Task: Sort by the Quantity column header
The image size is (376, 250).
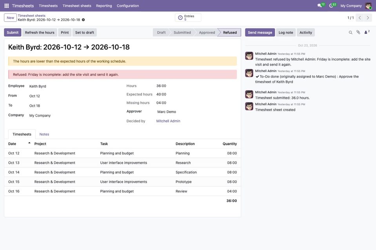Action: pyautogui.click(x=229, y=144)
